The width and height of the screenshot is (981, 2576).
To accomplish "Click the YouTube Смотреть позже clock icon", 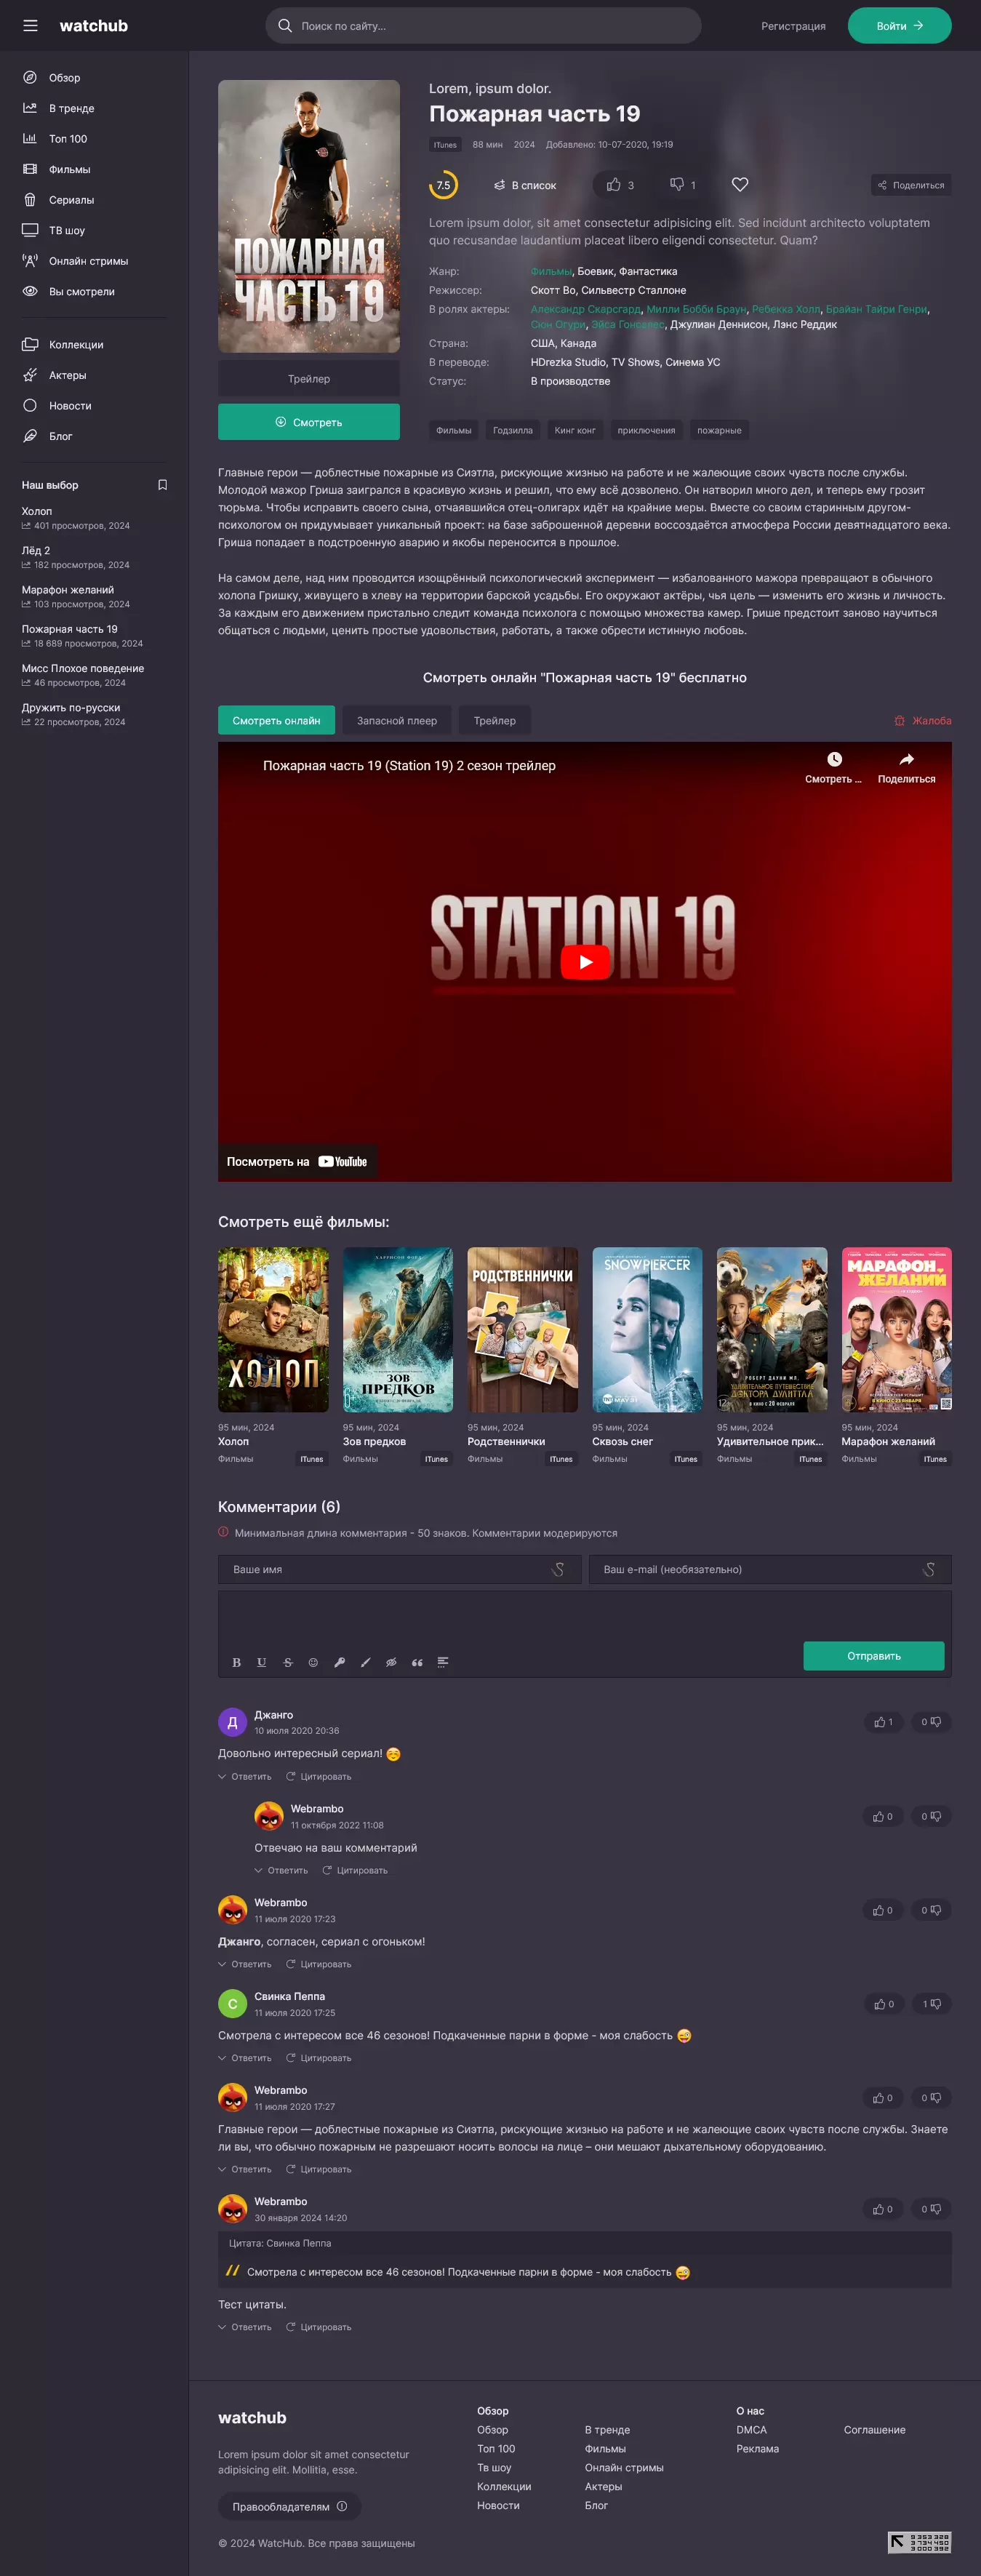I will tap(834, 760).
